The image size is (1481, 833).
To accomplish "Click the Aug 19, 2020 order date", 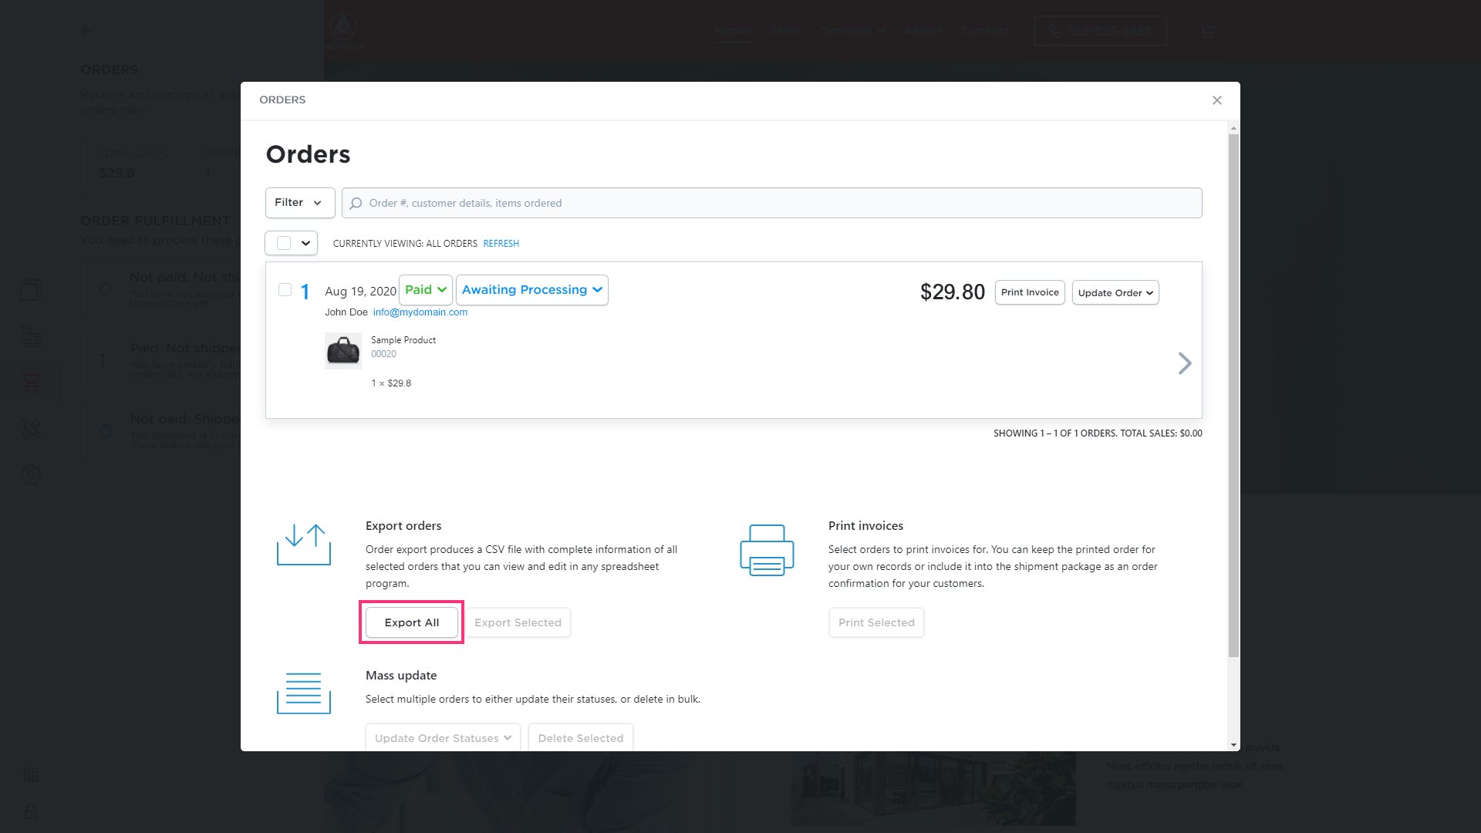I will pos(360,292).
